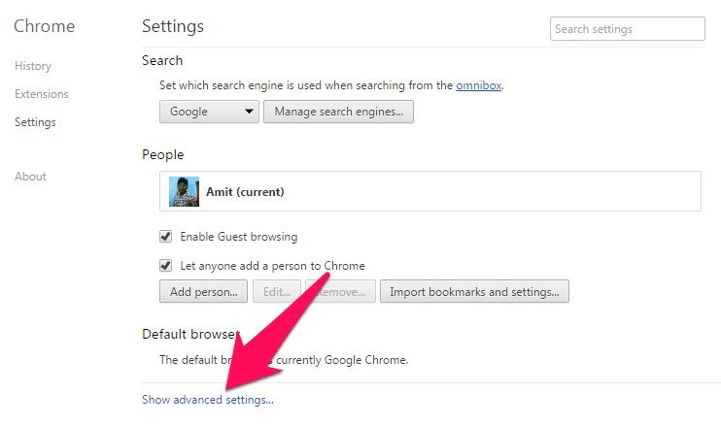The height and width of the screenshot is (425, 721).
Task: Click the grayed Edit button
Action: tap(277, 291)
